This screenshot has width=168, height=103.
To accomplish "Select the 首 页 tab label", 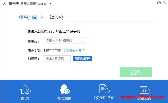I will 25,98.
